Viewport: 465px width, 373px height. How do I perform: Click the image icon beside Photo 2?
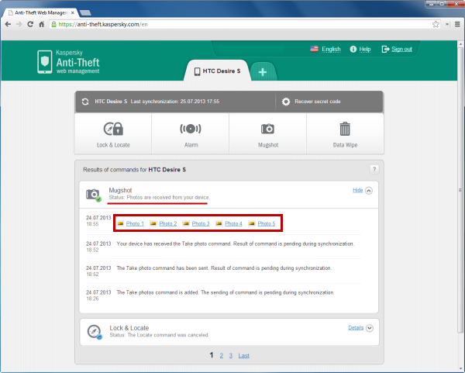[x=153, y=223]
